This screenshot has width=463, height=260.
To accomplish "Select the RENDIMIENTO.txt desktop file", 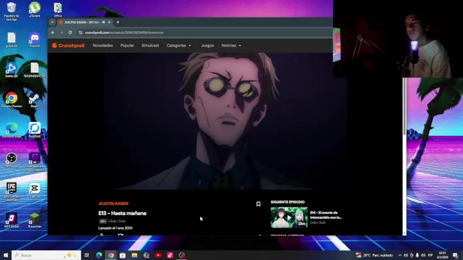I will click(x=34, y=70).
